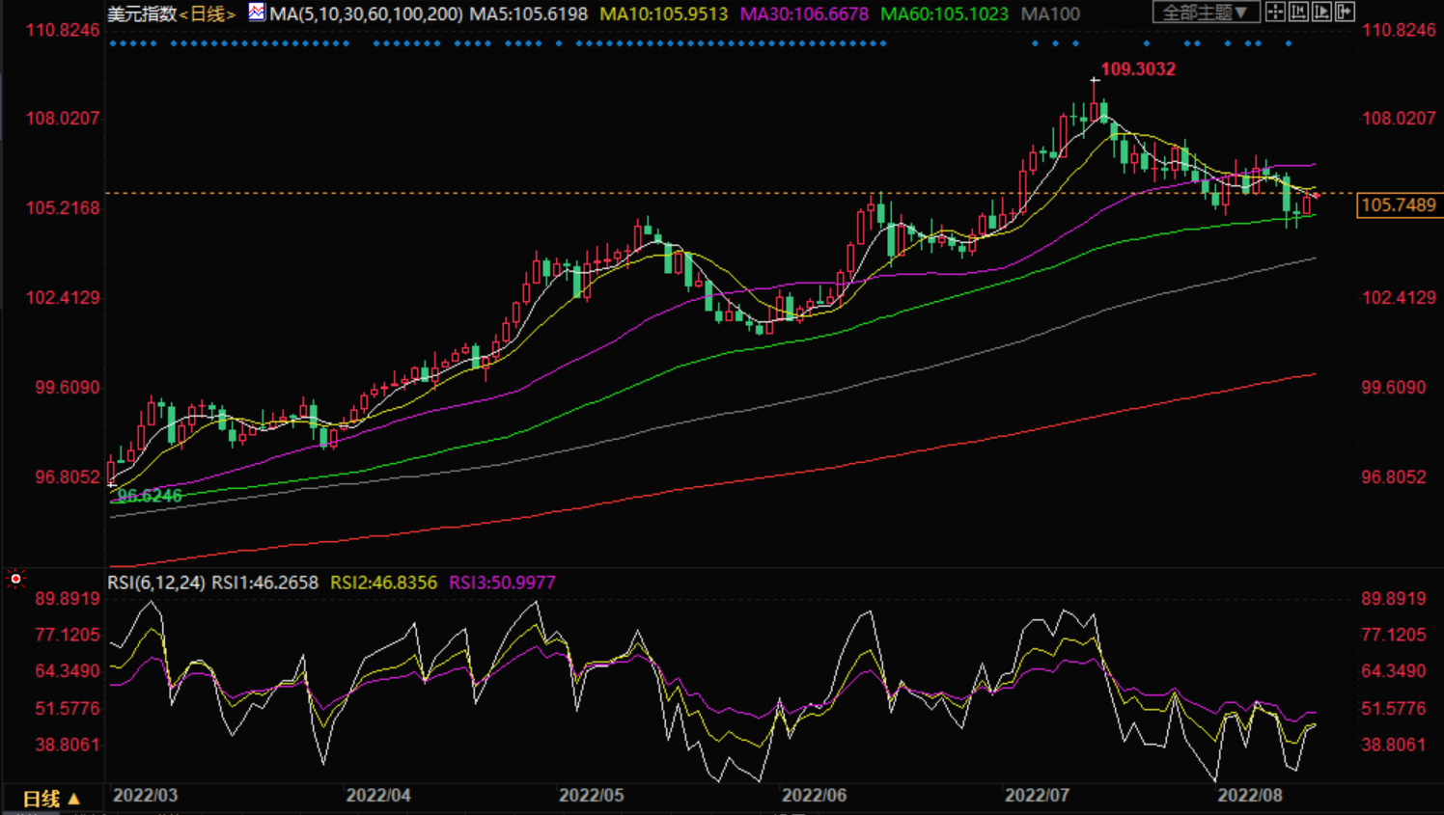This screenshot has width=1444, height=815.
Task: Click the 105.7489 current price tag
Action: [x=1398, y=204]
